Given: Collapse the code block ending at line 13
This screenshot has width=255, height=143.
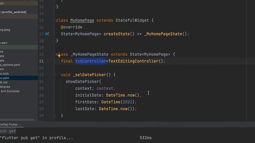Looking at the screenshot, I should 54,7.
